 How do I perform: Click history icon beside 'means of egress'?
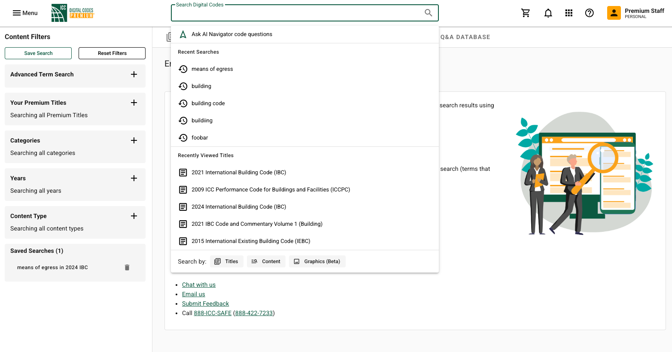(183, 69)
